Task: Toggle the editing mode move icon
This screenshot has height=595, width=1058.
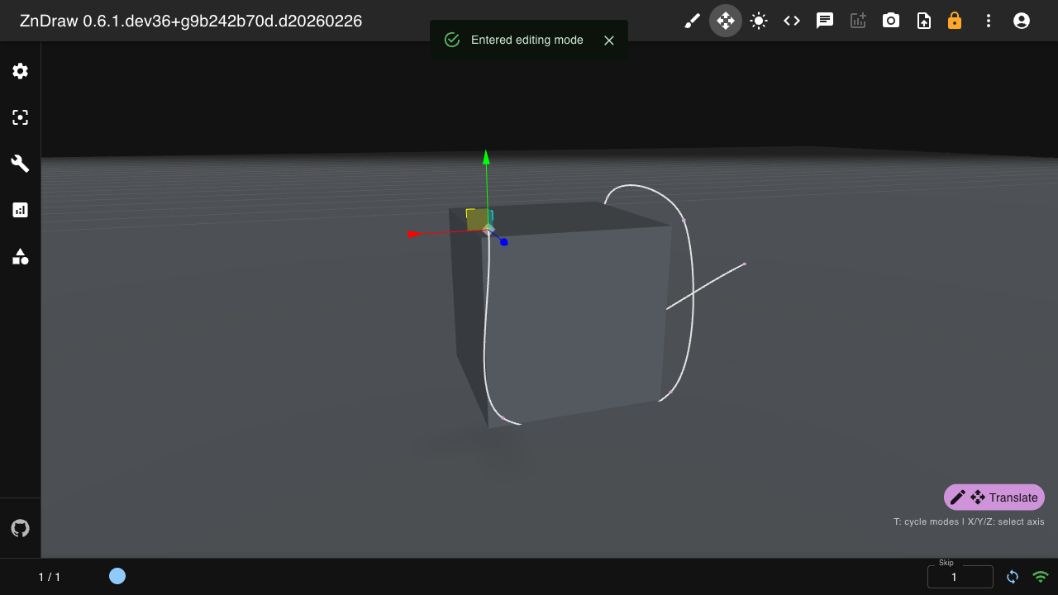Action: click(x=726, y=21)
